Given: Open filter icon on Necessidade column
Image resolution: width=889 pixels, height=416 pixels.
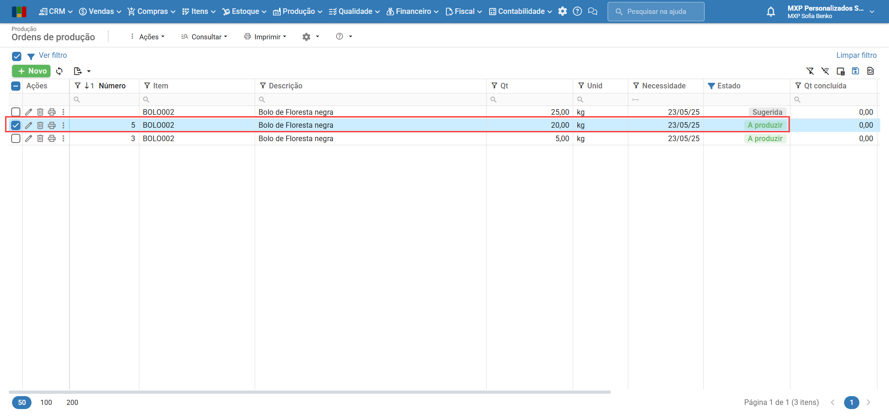Looking at the screenshot, I should pos(636,86).
